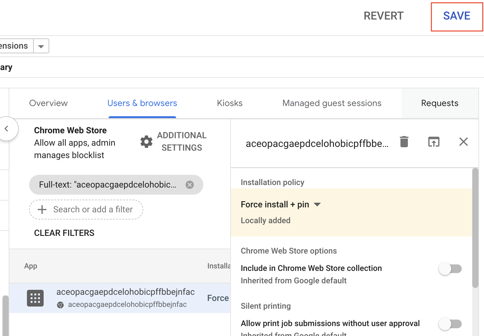Click the Chrome icon beside app ID
Image resolution: width=484 pixels, height=336 pixels.
tap(60, 305)
